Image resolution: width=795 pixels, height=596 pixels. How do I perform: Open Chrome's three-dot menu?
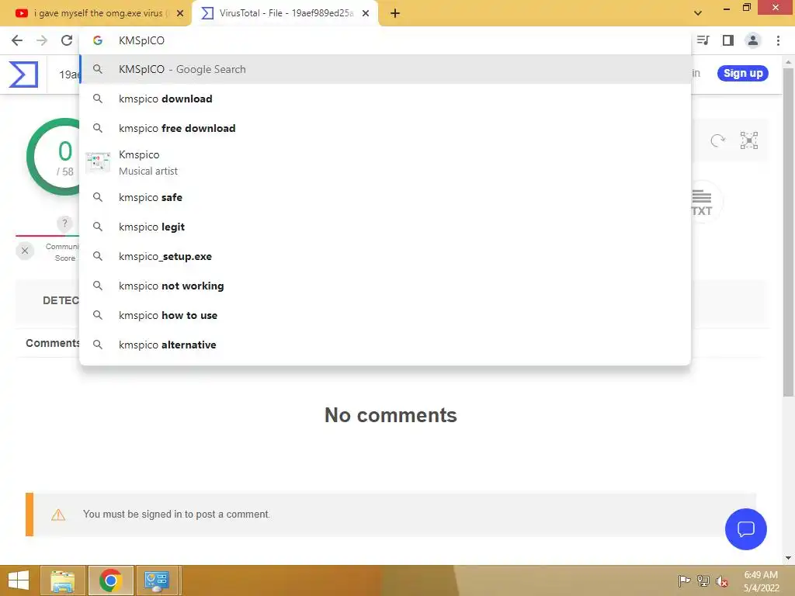click(x=778, y=40)
